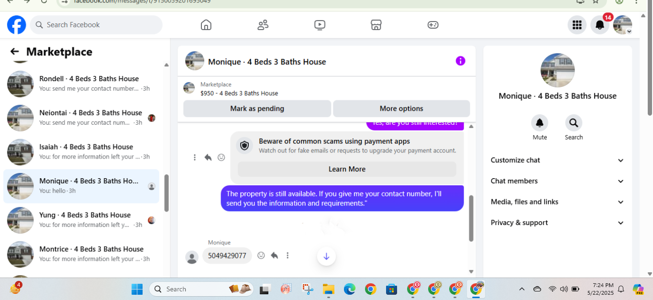Show hidden system tray icons
Screen dimensions: 653x300
[x=522, y=289]
